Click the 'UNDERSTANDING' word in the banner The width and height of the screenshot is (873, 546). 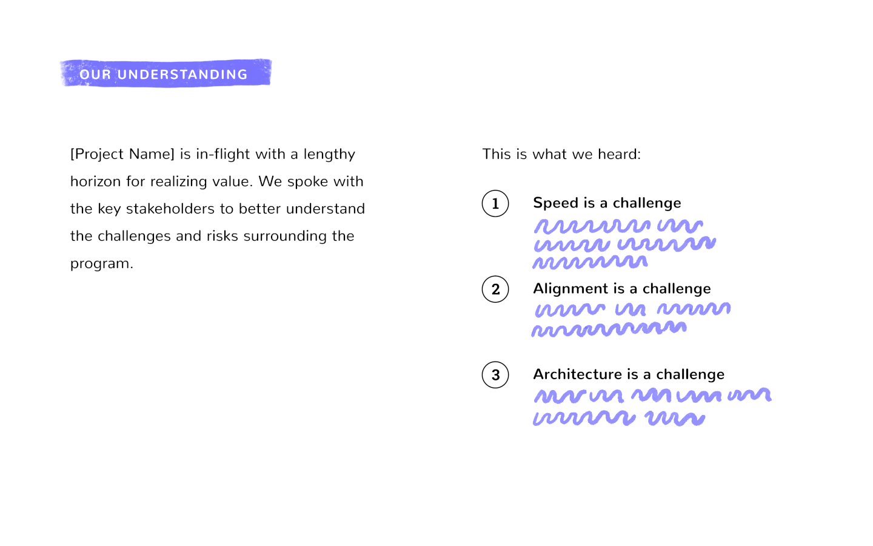pos(182,75)
